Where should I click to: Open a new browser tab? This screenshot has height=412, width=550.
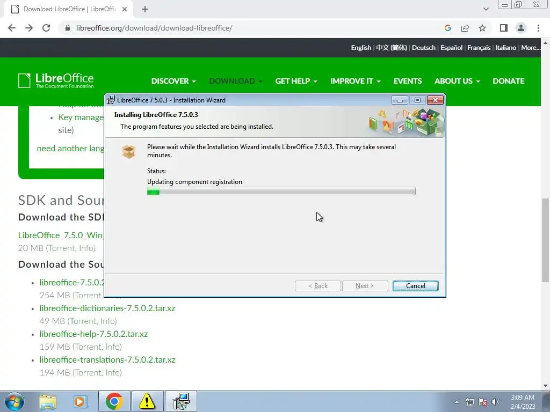[145, 9]
